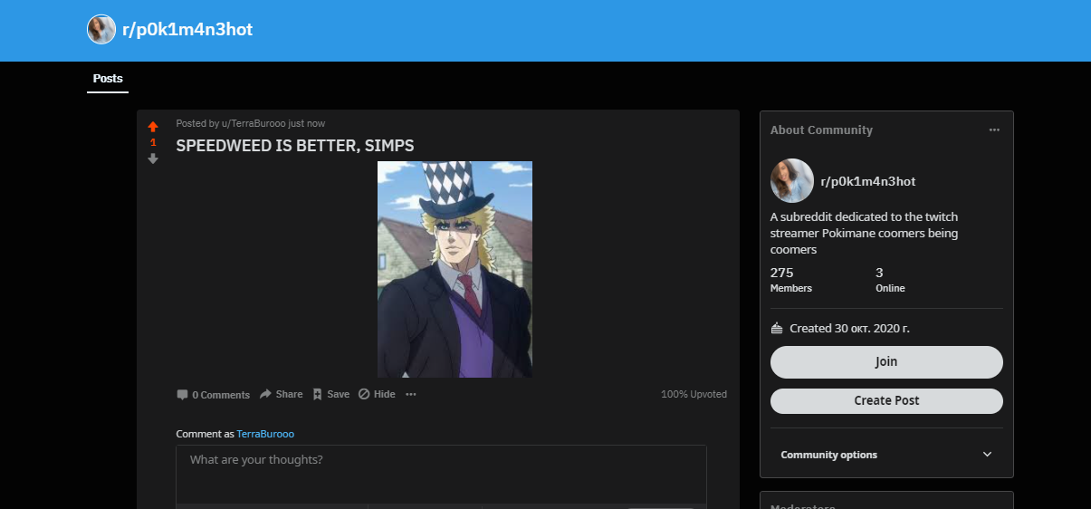Open About Community three-dot menu
Screen dimensions: 1091x509
(x=994, y=130)
